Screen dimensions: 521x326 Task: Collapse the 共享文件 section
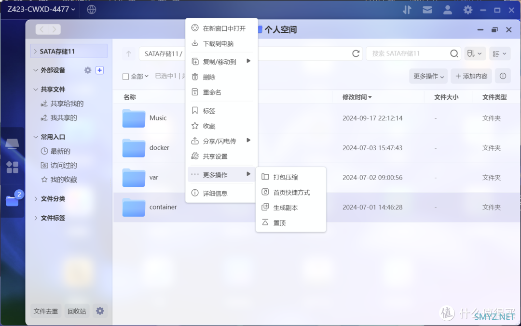point(36,90)
